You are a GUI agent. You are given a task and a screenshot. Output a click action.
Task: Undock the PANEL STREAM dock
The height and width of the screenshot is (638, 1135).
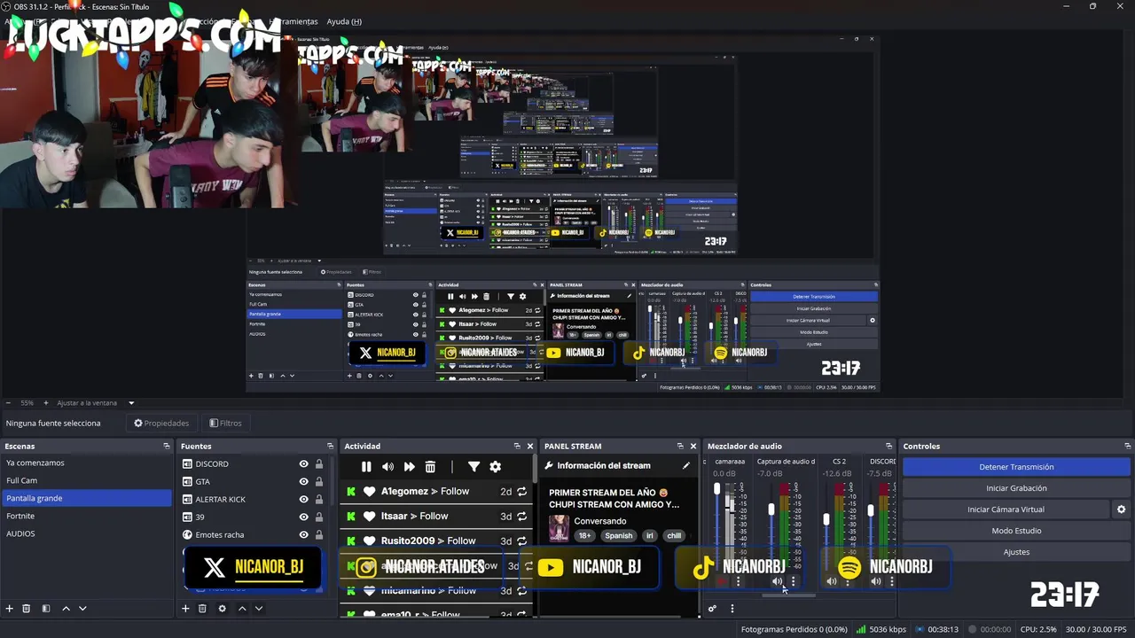click(x=680, y=446)
